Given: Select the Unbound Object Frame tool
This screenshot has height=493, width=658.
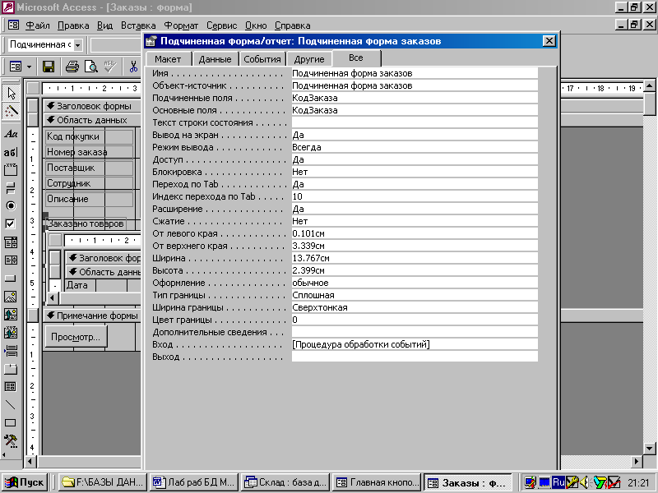Looking at the screenshot, I should click(x=11, y=315).
